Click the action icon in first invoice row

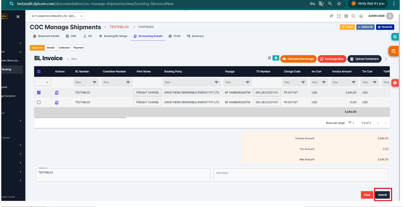point(57,92)
